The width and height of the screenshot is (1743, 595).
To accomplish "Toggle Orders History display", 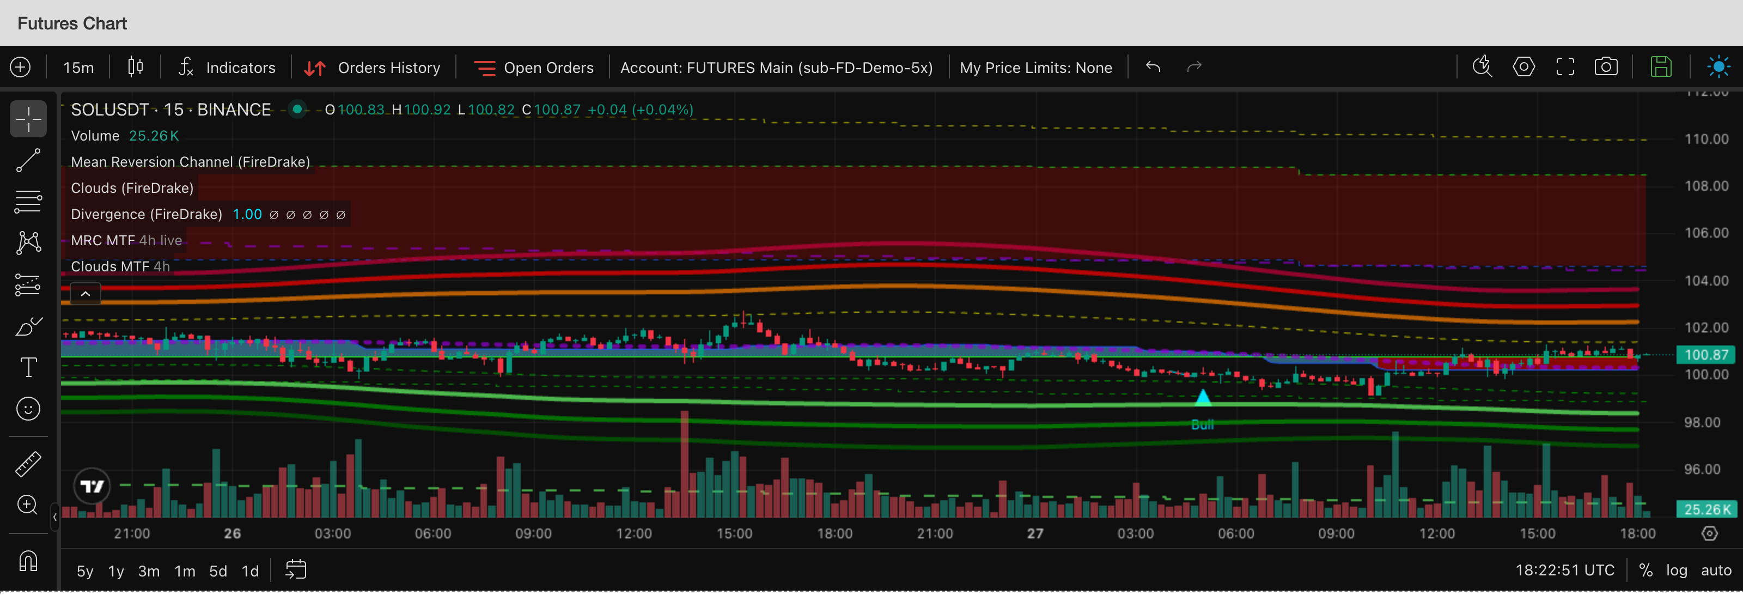I will (372, 68).
